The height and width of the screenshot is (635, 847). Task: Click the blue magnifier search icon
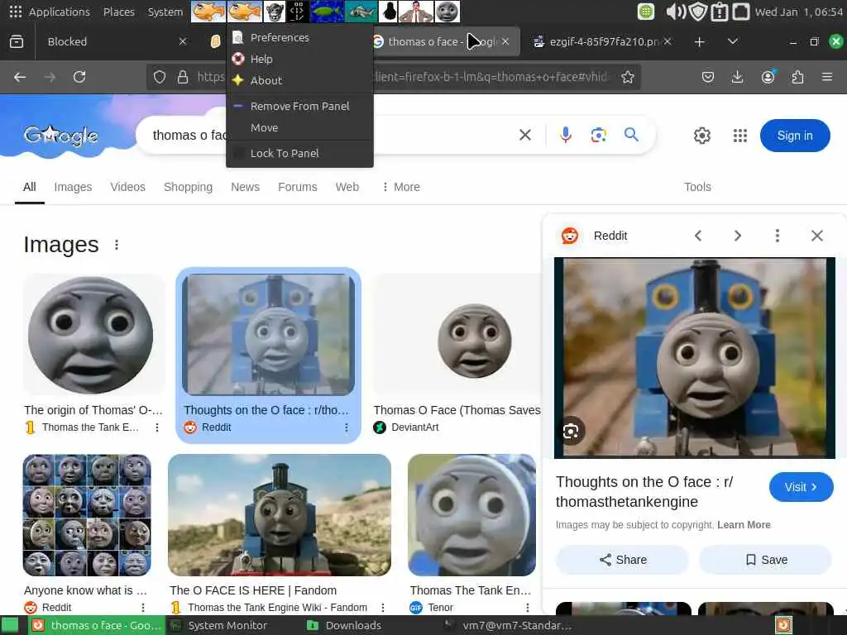click(x=631, y=135)
